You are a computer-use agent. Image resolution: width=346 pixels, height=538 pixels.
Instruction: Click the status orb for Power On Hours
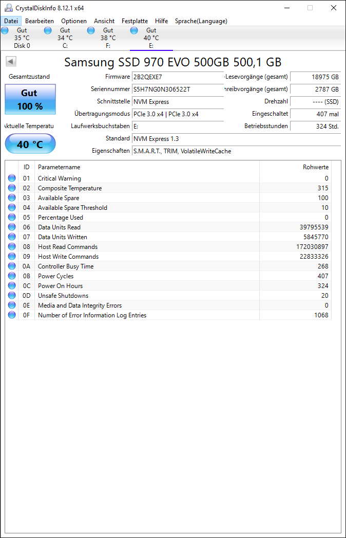point(12,285)
